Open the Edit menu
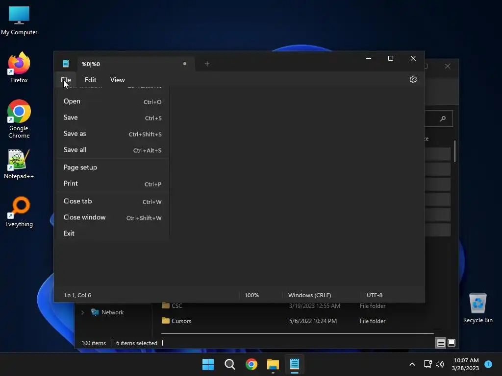The width and height of the screenshot is (502, 376). (x=91, y=80)
